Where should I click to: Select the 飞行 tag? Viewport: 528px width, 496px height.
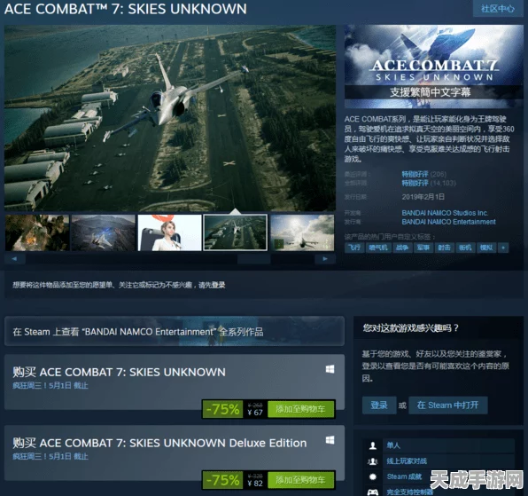click(x=354, y=248)
